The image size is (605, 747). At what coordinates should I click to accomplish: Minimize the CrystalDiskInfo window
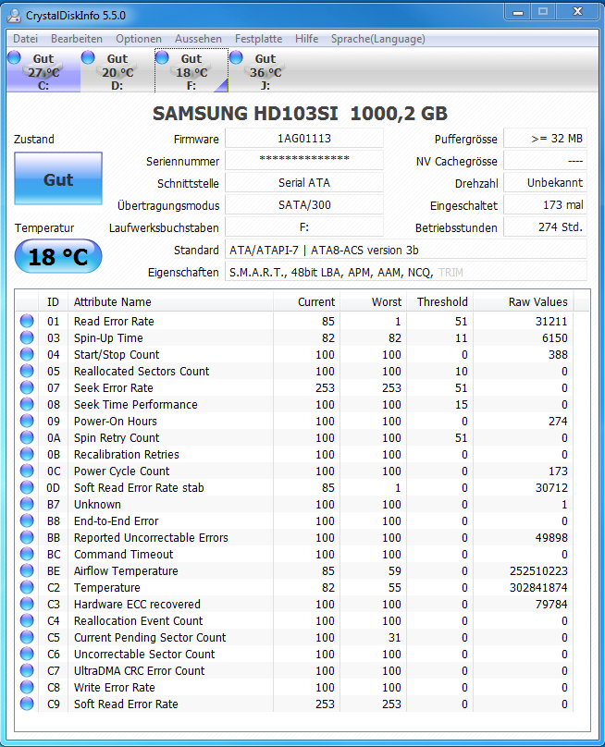[x=518, y=12]
